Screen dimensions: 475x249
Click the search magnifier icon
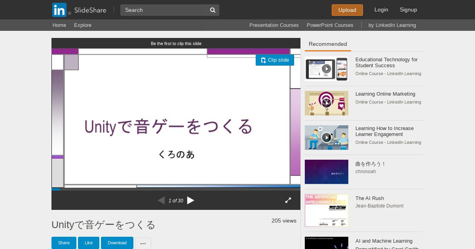tap(213, 10)
